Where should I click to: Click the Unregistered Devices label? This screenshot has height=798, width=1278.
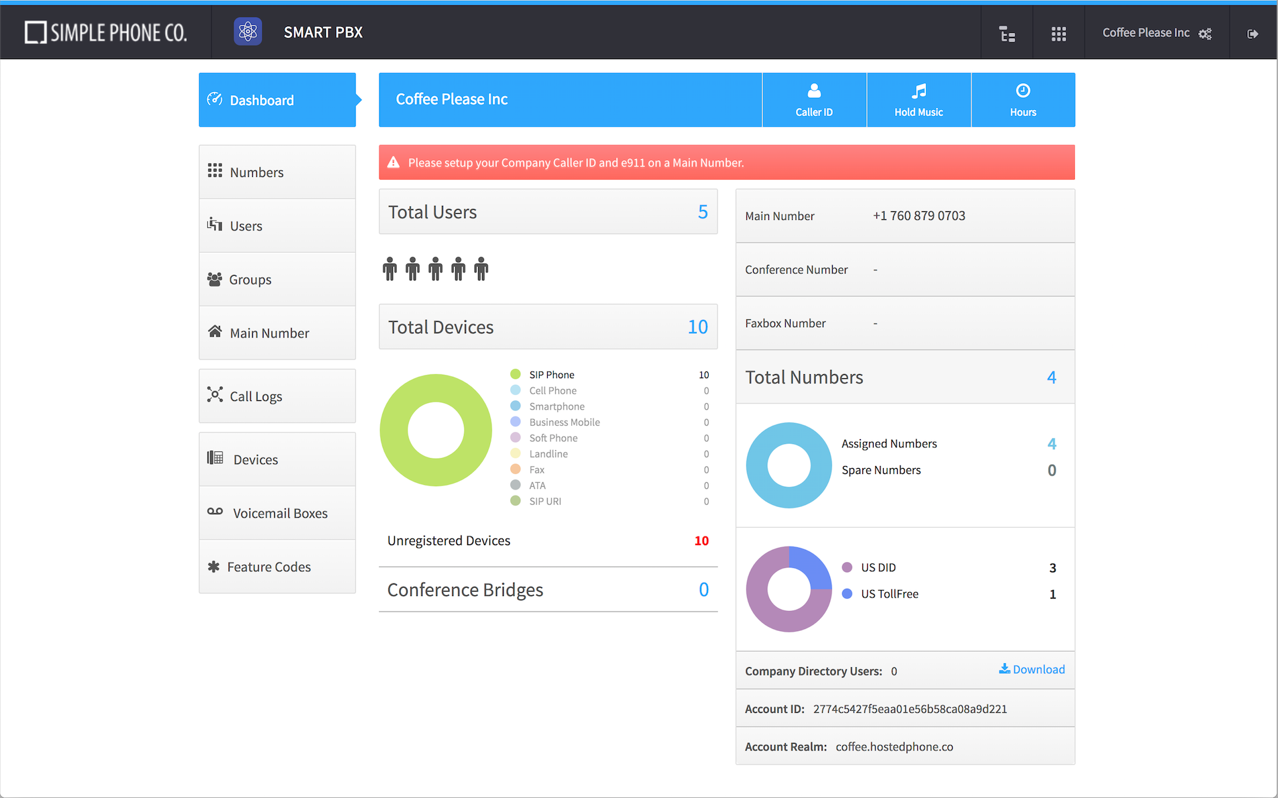pyautogui.click(x=449, y=540)
